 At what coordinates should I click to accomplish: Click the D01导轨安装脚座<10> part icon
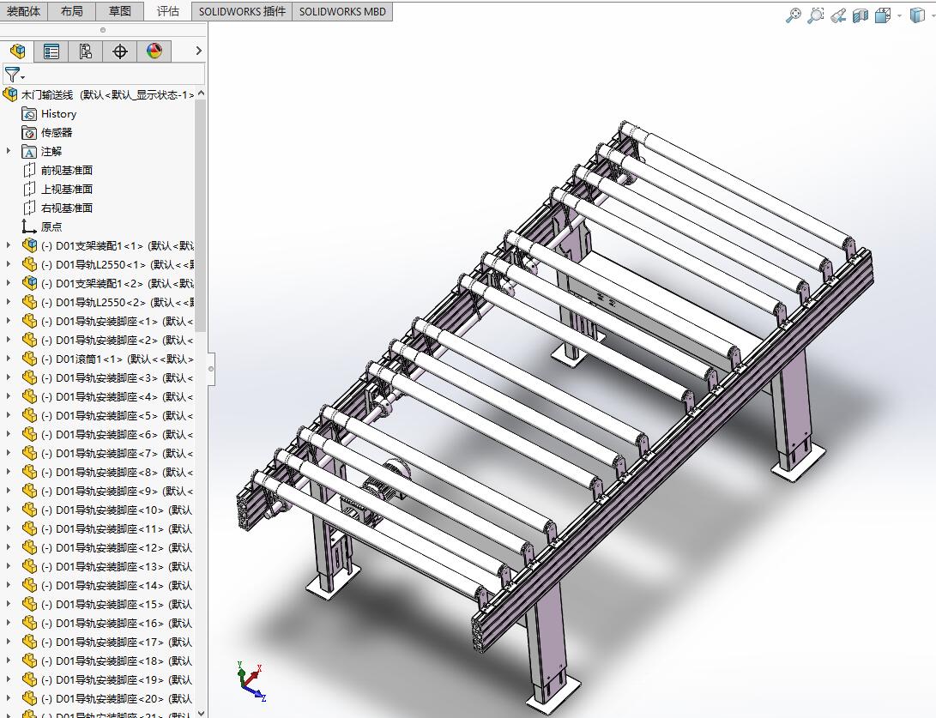[x=29, y=510]
